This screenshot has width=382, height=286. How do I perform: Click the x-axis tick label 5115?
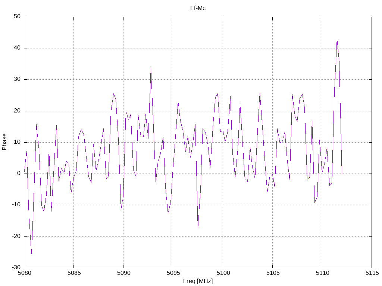click(372, 273)
